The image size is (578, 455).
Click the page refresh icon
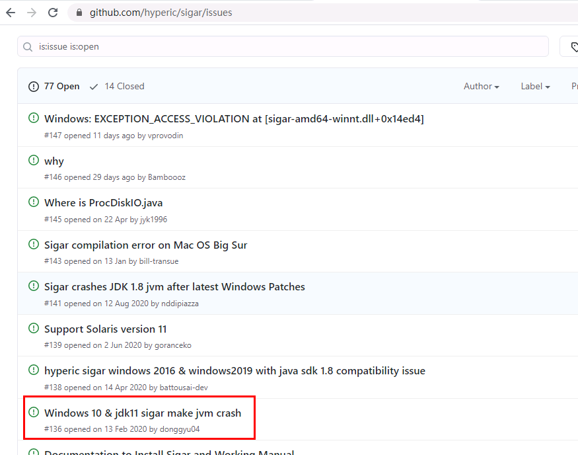pos(52,12)
